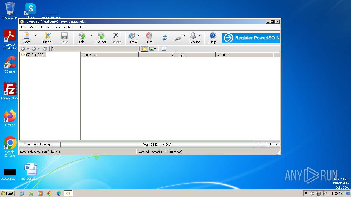Click the Non-bootable Image label
The image size is (351, 197).
point(38,144)
